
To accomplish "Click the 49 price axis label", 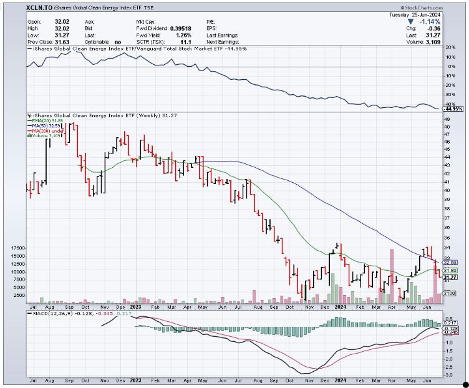I will pyautogui.click(x=447, y=120).
